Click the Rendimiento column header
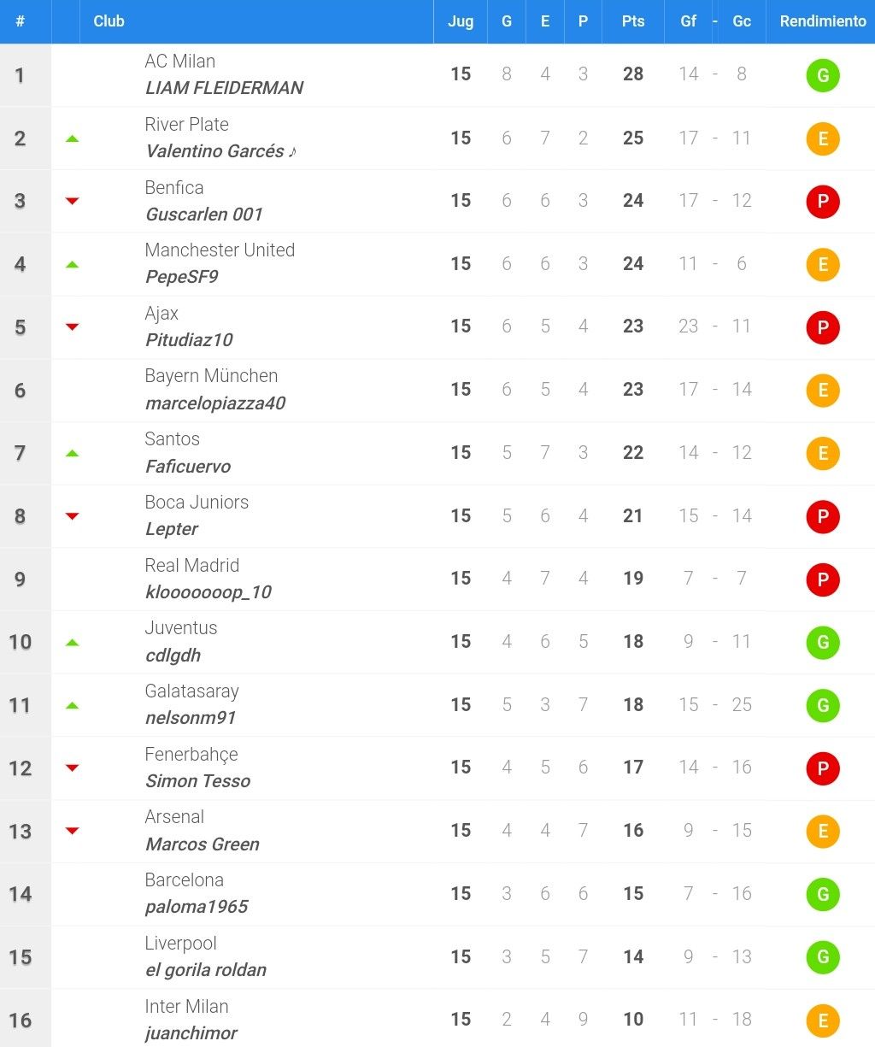Screen dimensions: 875x1047 (x=823, y=21)
